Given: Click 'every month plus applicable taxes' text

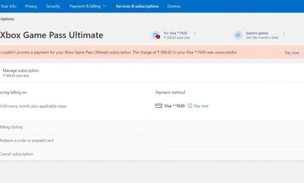Looking at the screenshot, I should [37, 106].
